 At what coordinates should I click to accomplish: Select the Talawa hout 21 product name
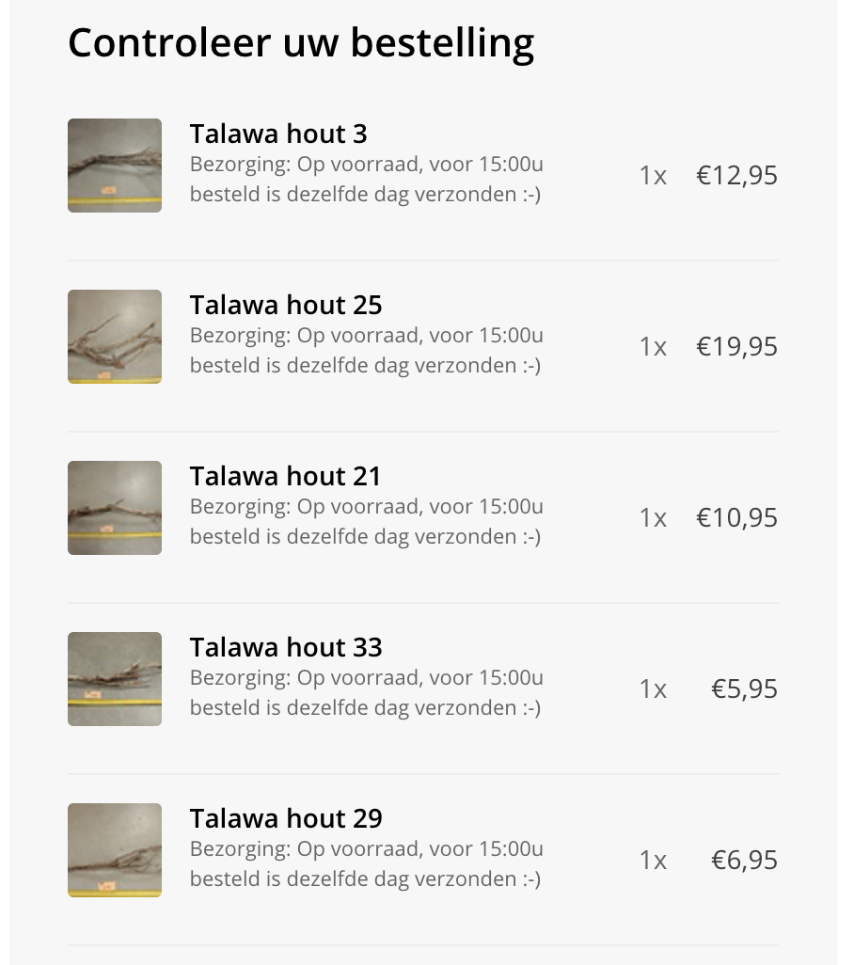286,476
